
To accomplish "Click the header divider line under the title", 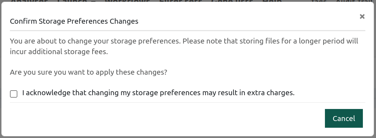I will pos(188,31).
